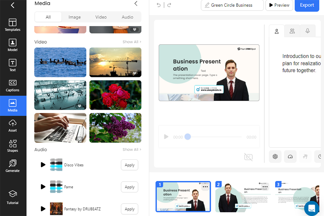Open the Shapes panel
324x216 pixels.
pyautogui.click(x=12, y=146)
